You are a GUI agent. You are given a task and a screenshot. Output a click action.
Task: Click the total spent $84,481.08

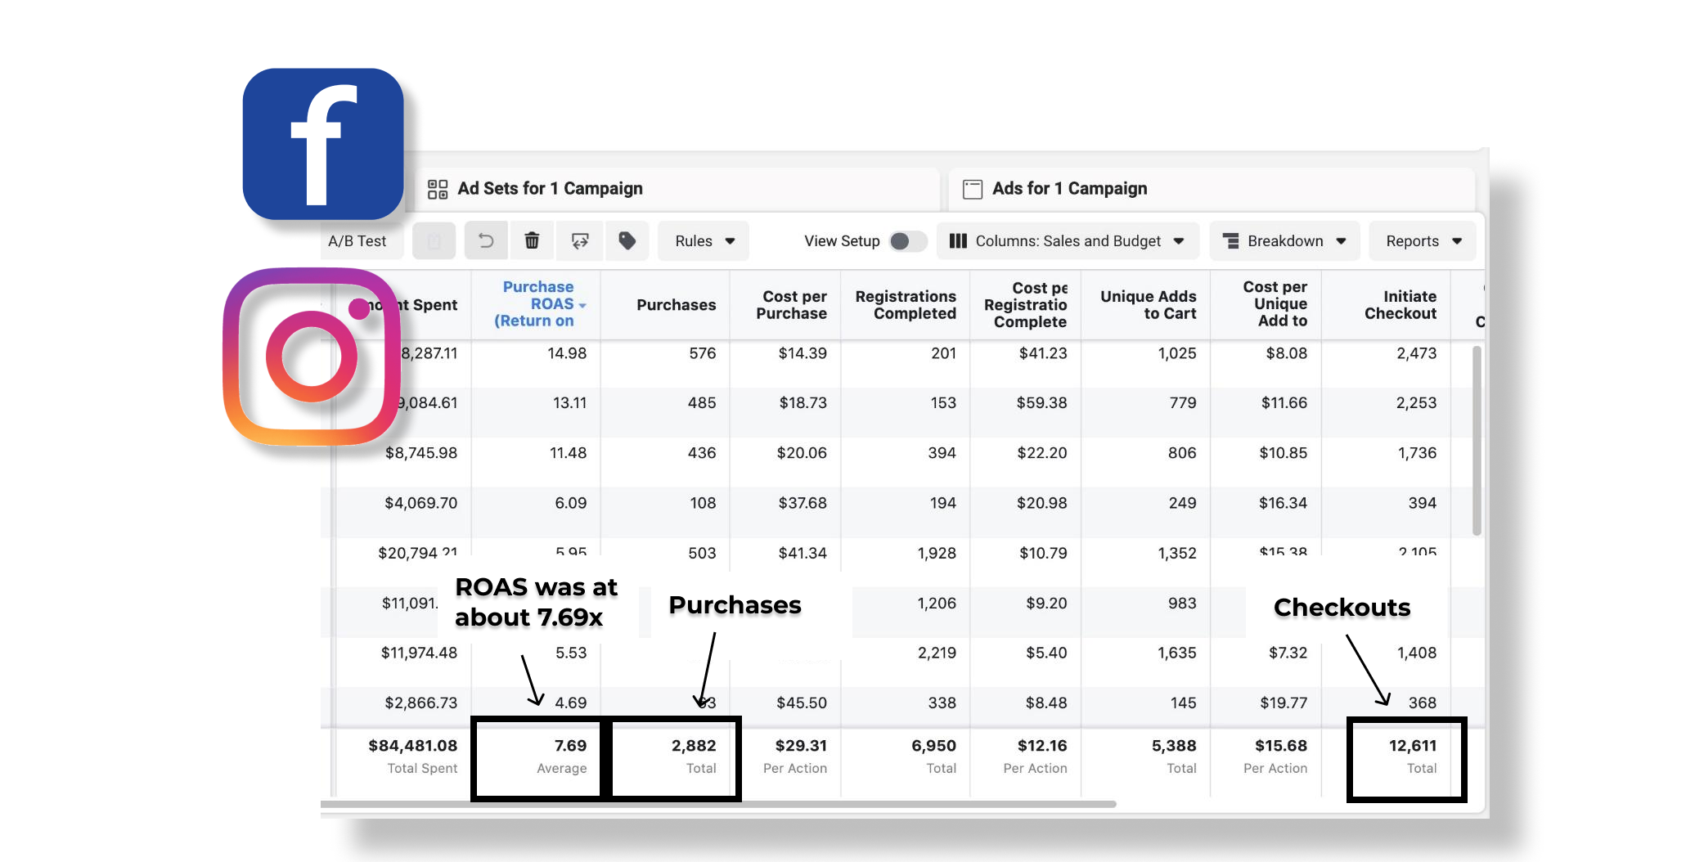(x=412, y=746)
